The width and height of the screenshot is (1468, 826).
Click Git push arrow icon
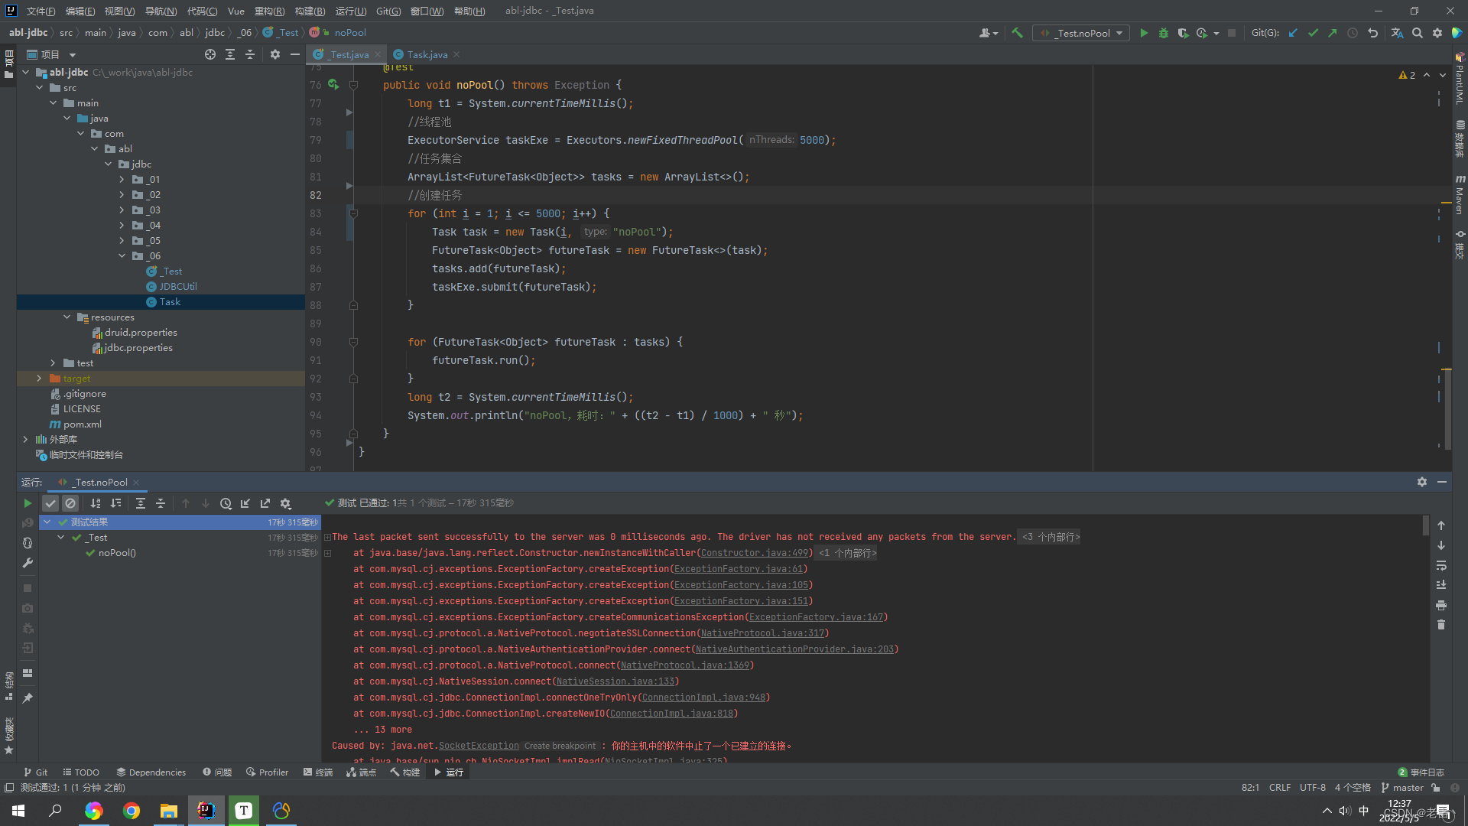pyautogui.click(x=1333, y=33)
